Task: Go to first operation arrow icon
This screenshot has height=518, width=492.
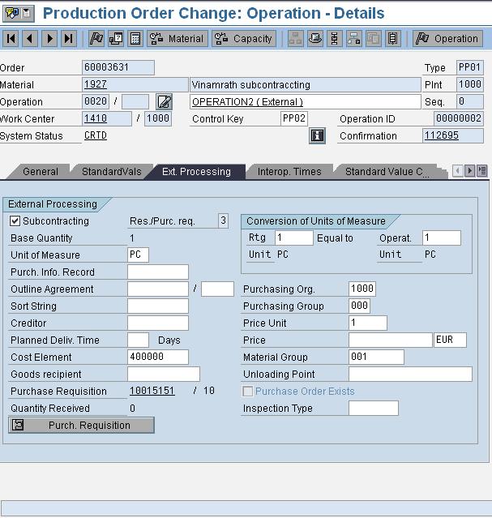Action: [x=11, y=39]
